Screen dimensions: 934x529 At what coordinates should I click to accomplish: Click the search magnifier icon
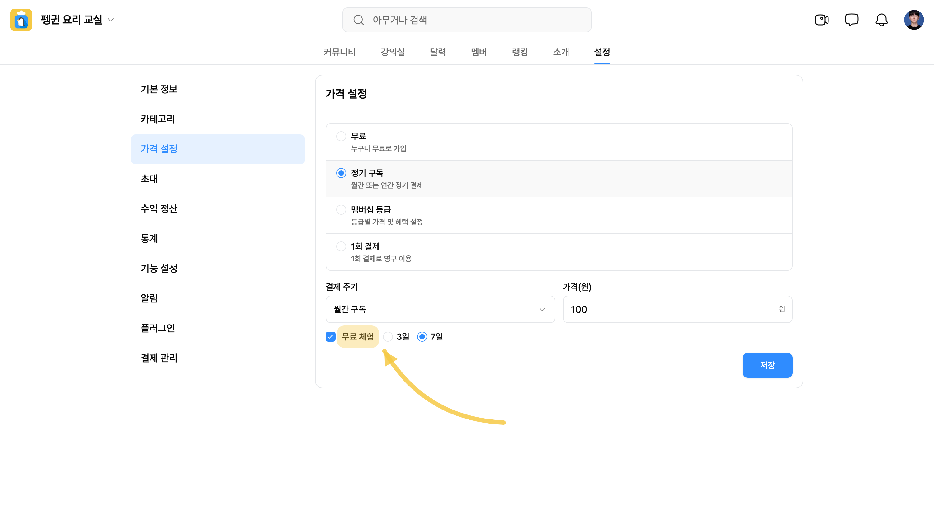pos(358,20)
